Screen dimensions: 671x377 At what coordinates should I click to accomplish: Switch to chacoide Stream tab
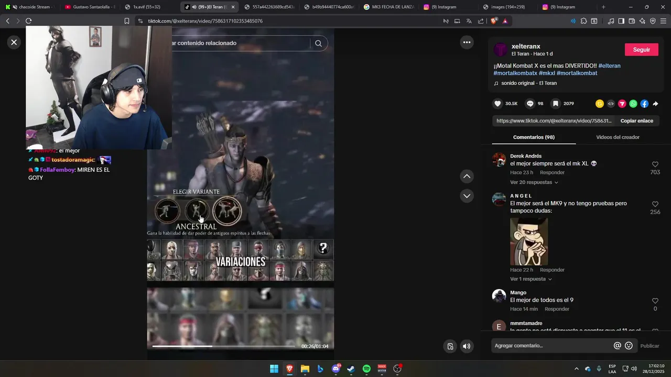(30, 7)
